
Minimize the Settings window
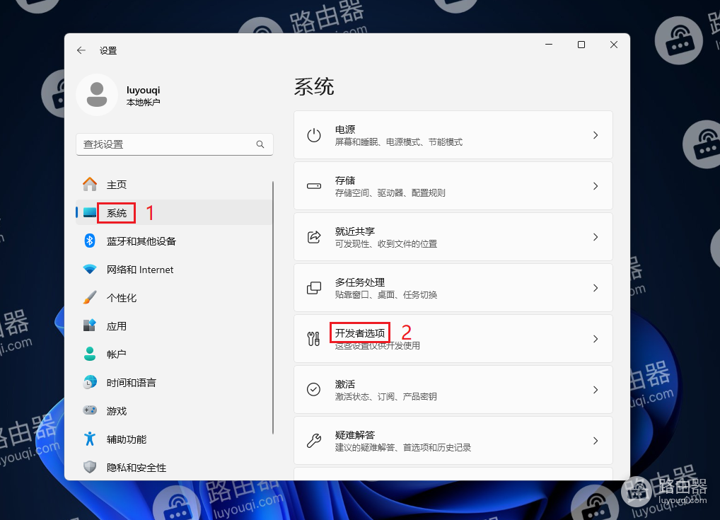click(549, 45)
